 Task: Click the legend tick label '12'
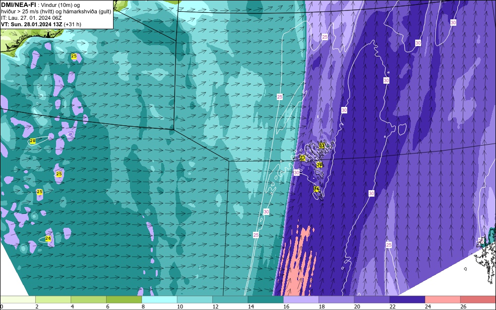point(215,307)
